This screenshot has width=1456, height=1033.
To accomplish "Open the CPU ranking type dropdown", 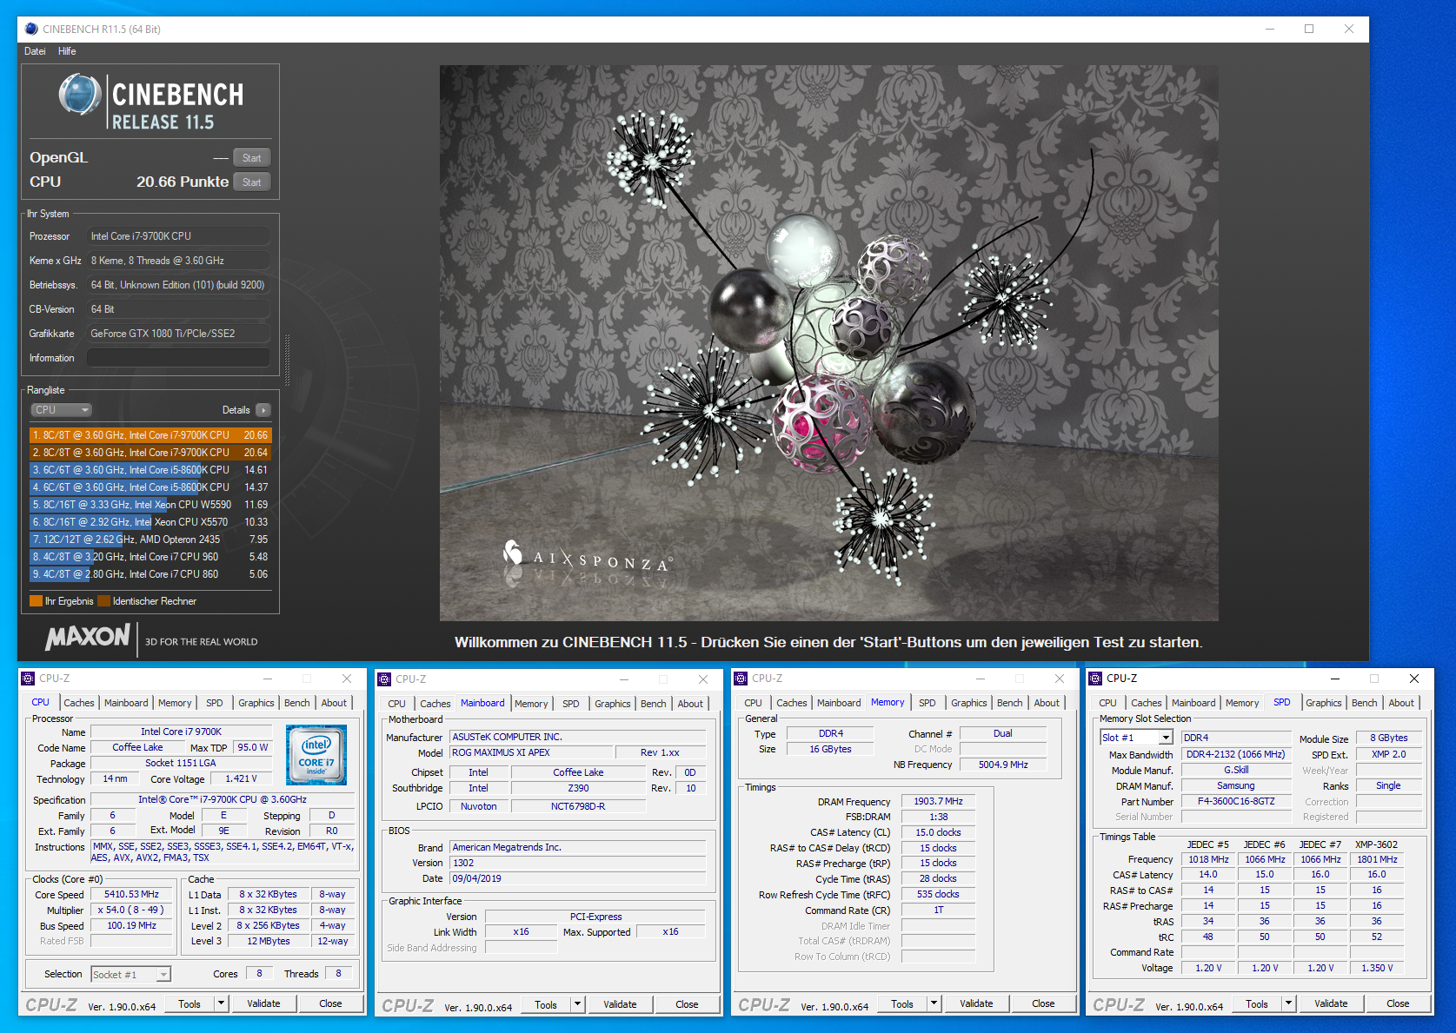I will point(62,410).
